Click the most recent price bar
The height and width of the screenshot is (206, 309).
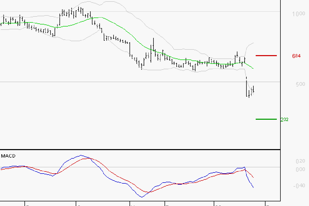[x=253, y=89]
